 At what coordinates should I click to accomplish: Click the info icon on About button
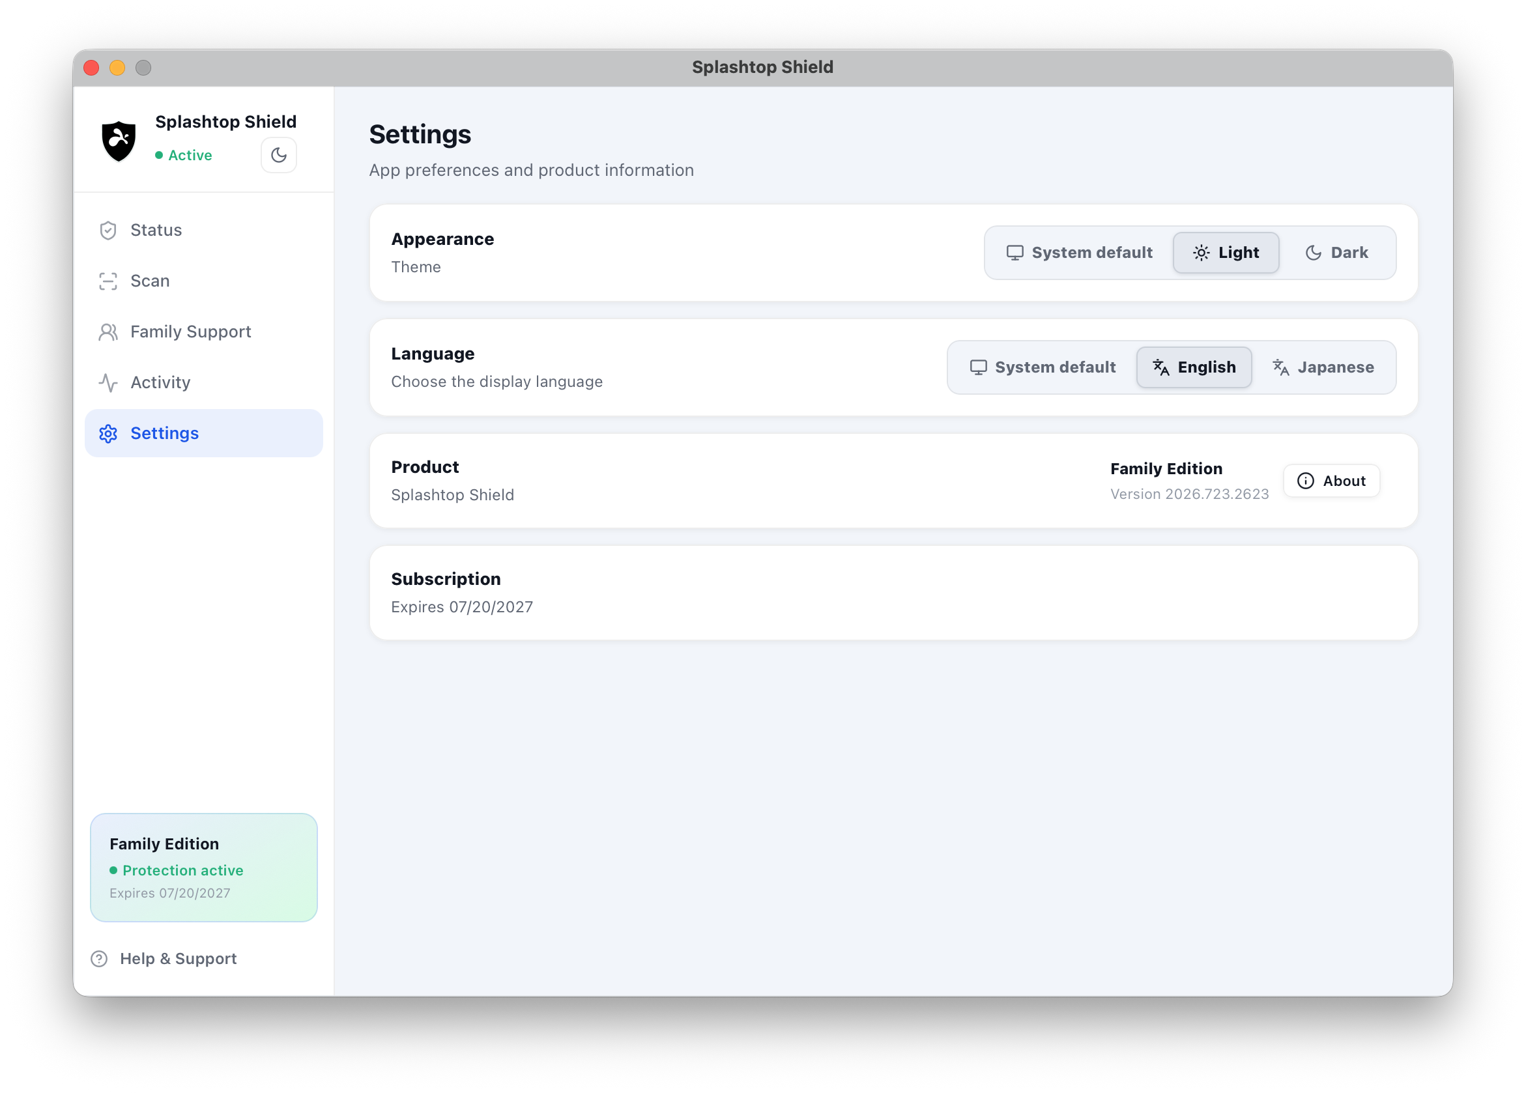[x=1304, y=481]
